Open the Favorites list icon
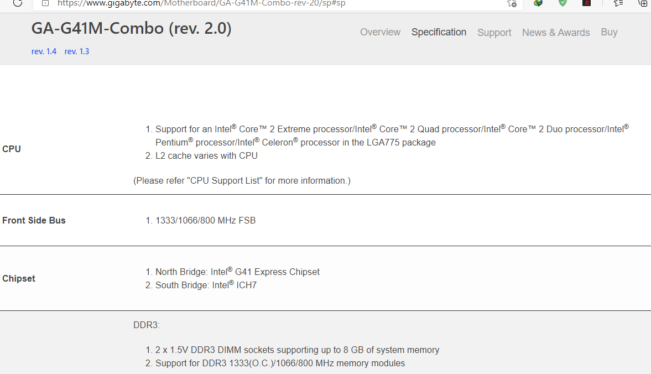 [618, 3]
